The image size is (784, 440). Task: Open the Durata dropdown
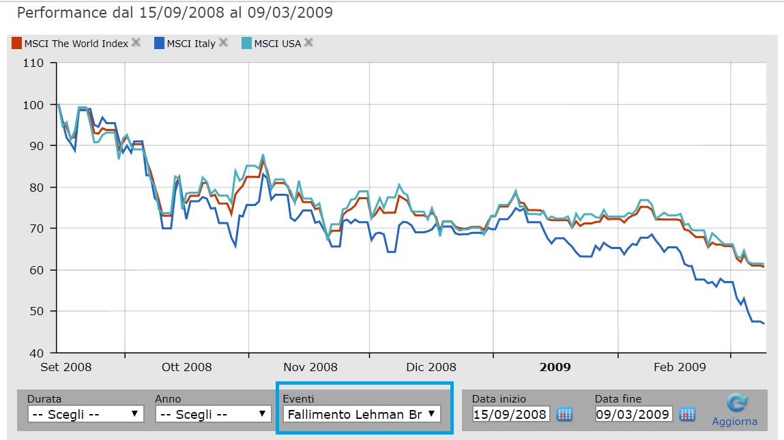point(86,414)
